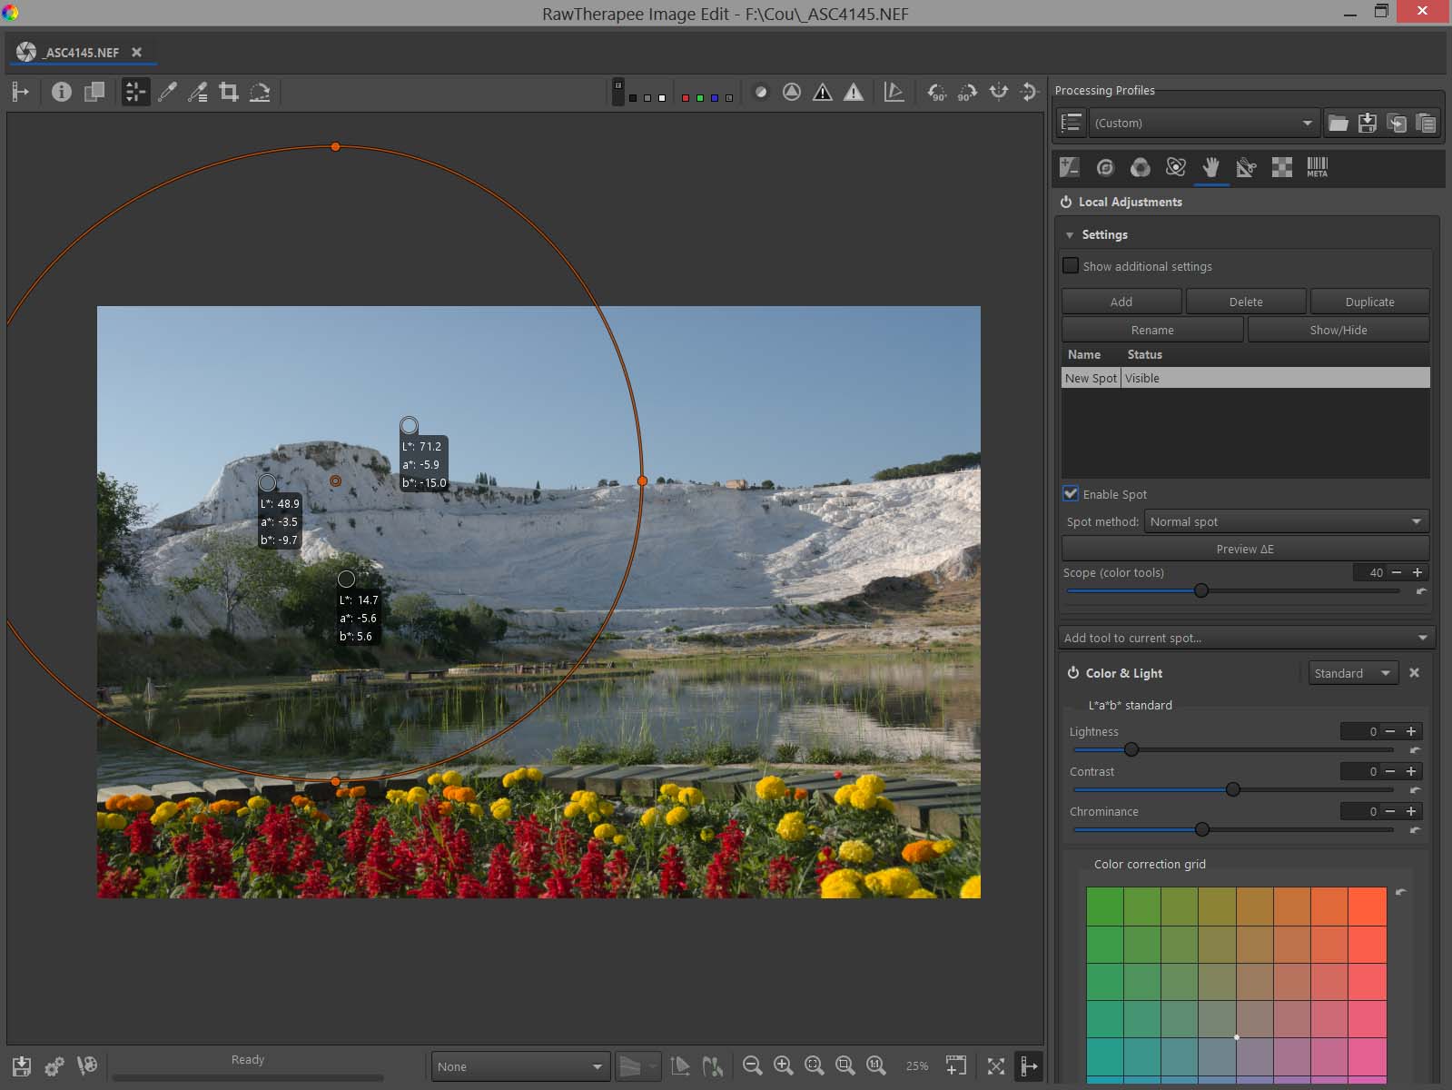Select the crop tool in the toolbar
The image size is (1452, 1090).
click(x=229, y=92)
